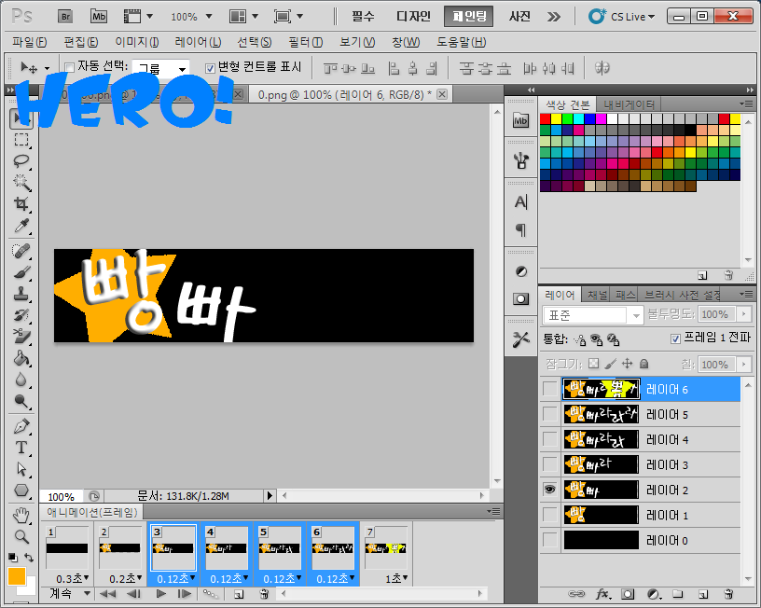Select the Lasso tool
This screenshot has height=608, width=761.
(x=21, y=161)
